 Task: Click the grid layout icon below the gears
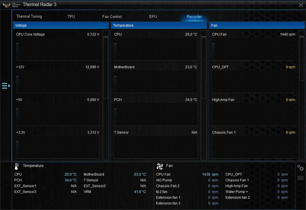click(300, 178)
